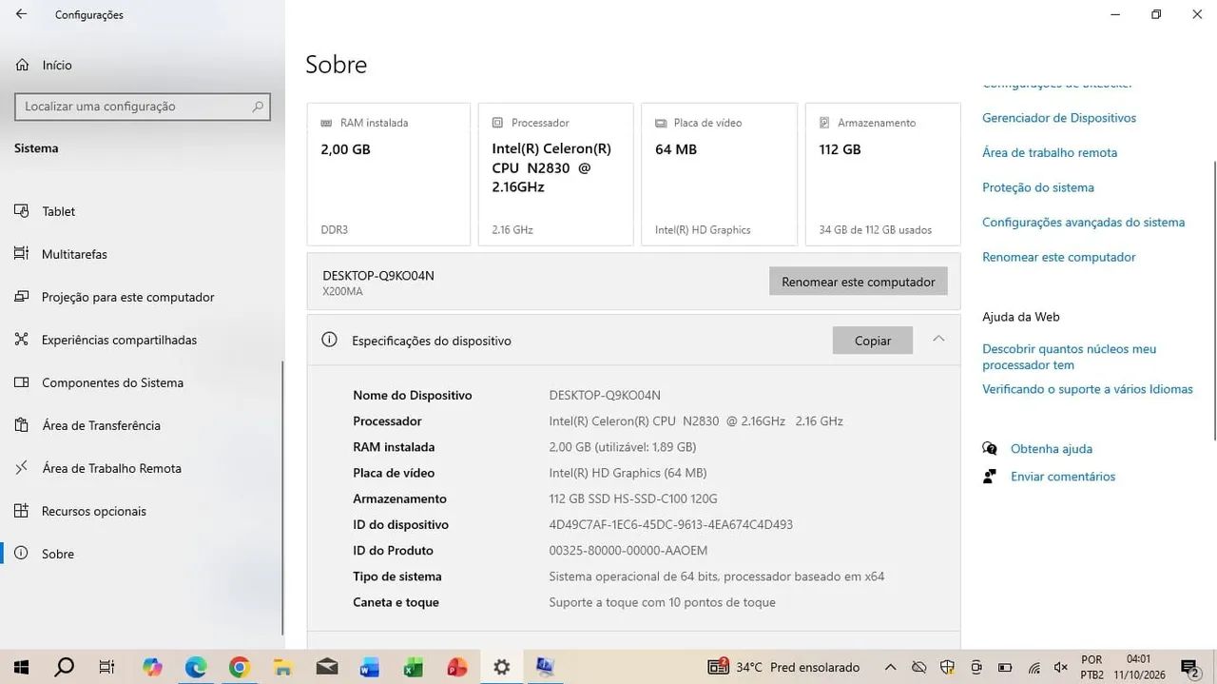Screen dimensions: 1217x684
Task: Open Proteção do sistema link
Action: (x=1038, y=187)
